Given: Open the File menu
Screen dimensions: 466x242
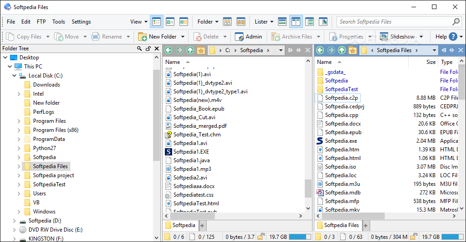Looking at the screenshot, I should click(x=11, y=22).
